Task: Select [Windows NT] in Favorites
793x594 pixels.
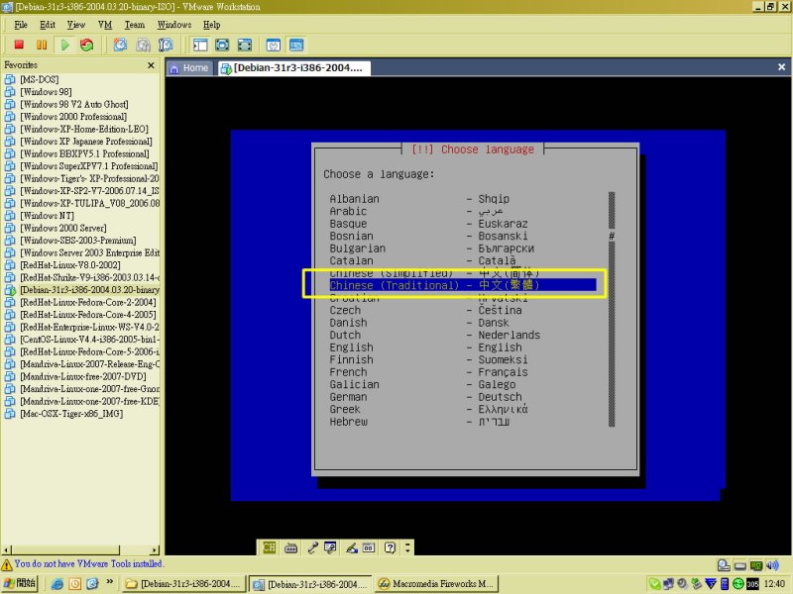Action: [x=47, y=216]
